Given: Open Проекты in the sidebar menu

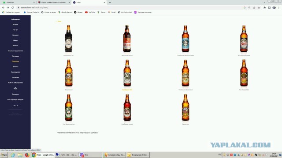Looking at the screenshot, I should click(15, 67).
